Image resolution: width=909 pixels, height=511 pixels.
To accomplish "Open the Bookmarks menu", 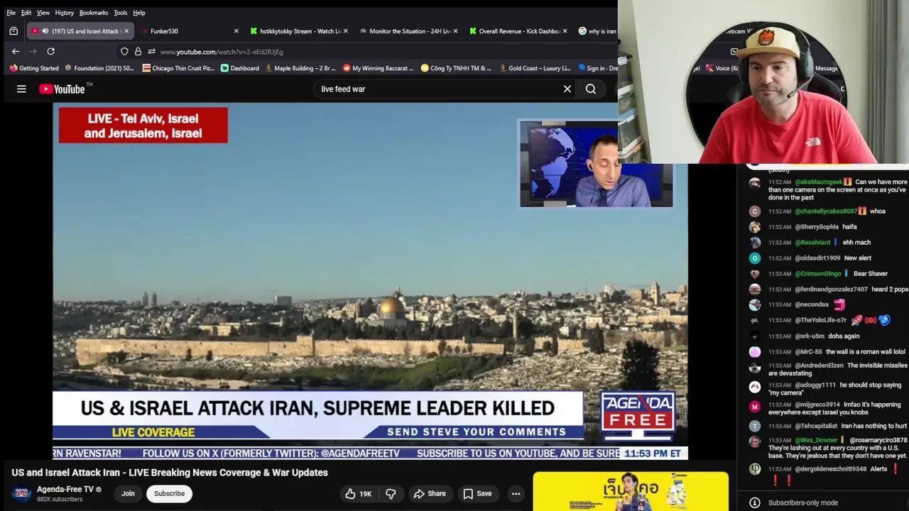I will tap(94, 13).
